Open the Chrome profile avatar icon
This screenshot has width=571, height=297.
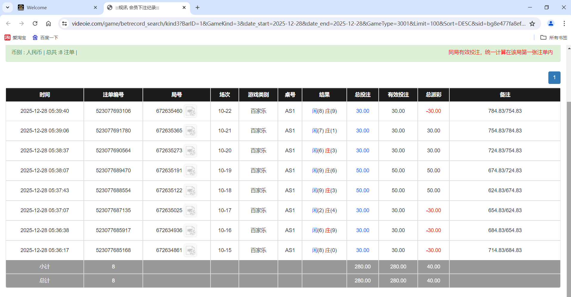pos(551,24)
